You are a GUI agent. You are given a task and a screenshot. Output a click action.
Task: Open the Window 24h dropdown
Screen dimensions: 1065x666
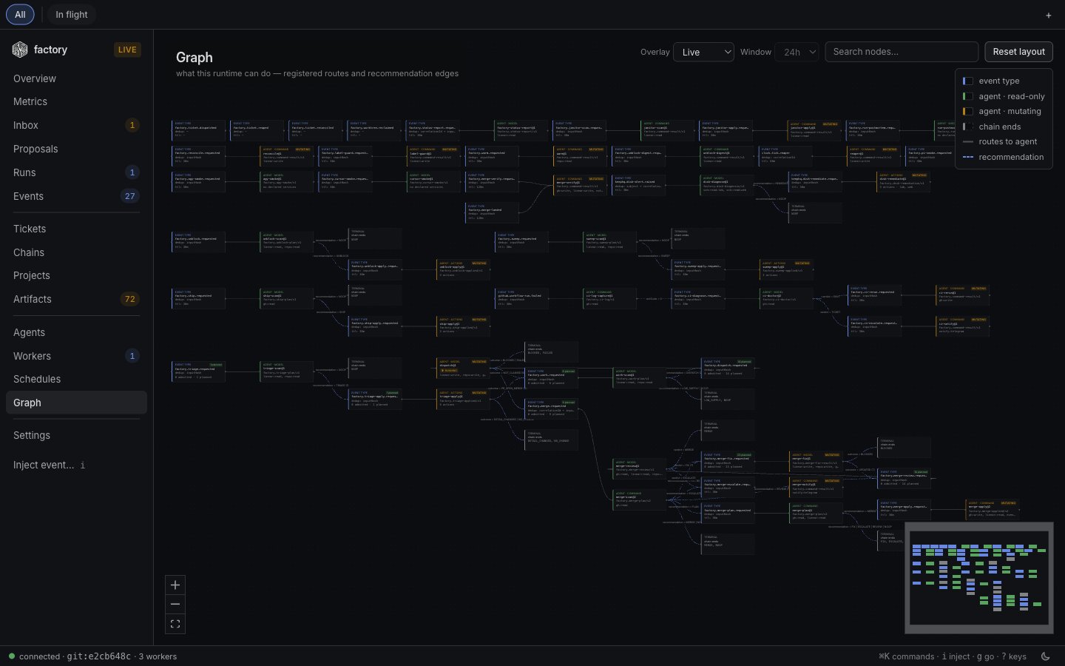(x=797, y=52)
